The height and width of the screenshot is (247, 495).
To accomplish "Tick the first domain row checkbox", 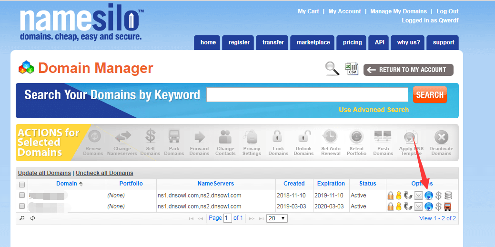I will (x=22, y=196).
